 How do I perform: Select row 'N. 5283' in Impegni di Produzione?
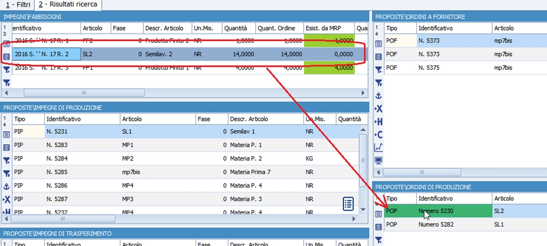186,145
